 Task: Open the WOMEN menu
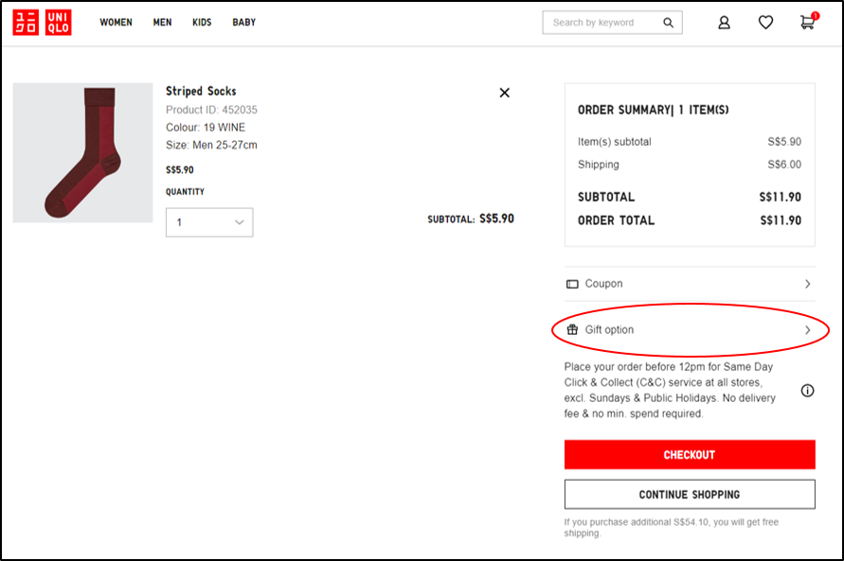point(117,23)
